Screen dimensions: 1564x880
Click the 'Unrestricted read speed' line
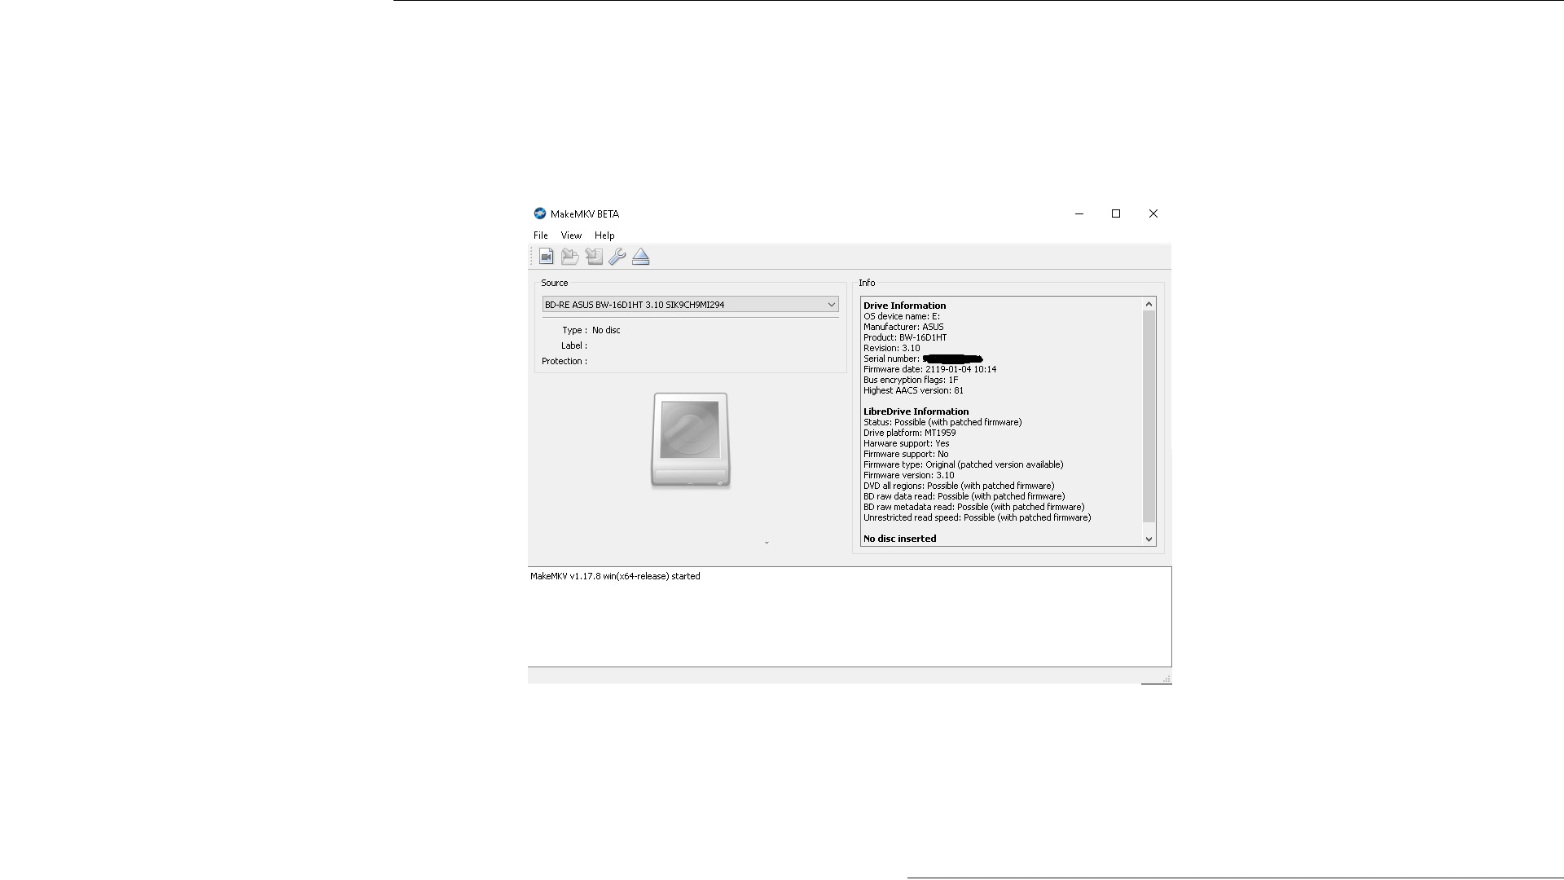[977, 517]
